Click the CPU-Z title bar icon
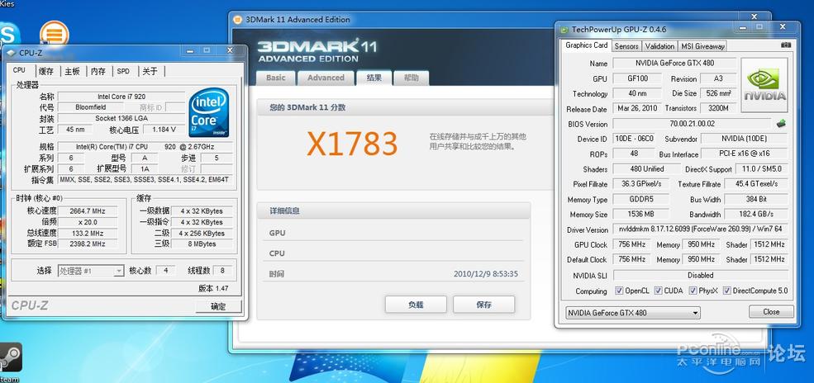814x383 pixels. (x=11, y=52)
